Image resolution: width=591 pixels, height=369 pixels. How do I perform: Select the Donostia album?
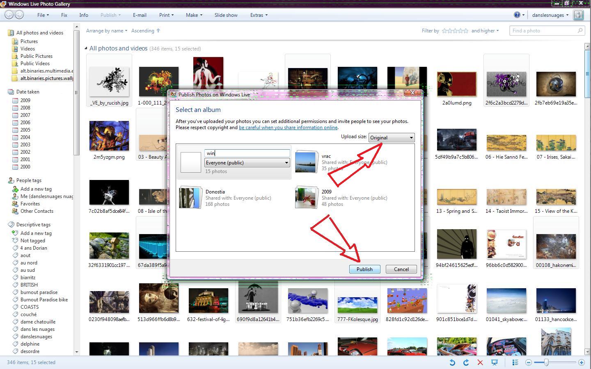tap(234, 198)
